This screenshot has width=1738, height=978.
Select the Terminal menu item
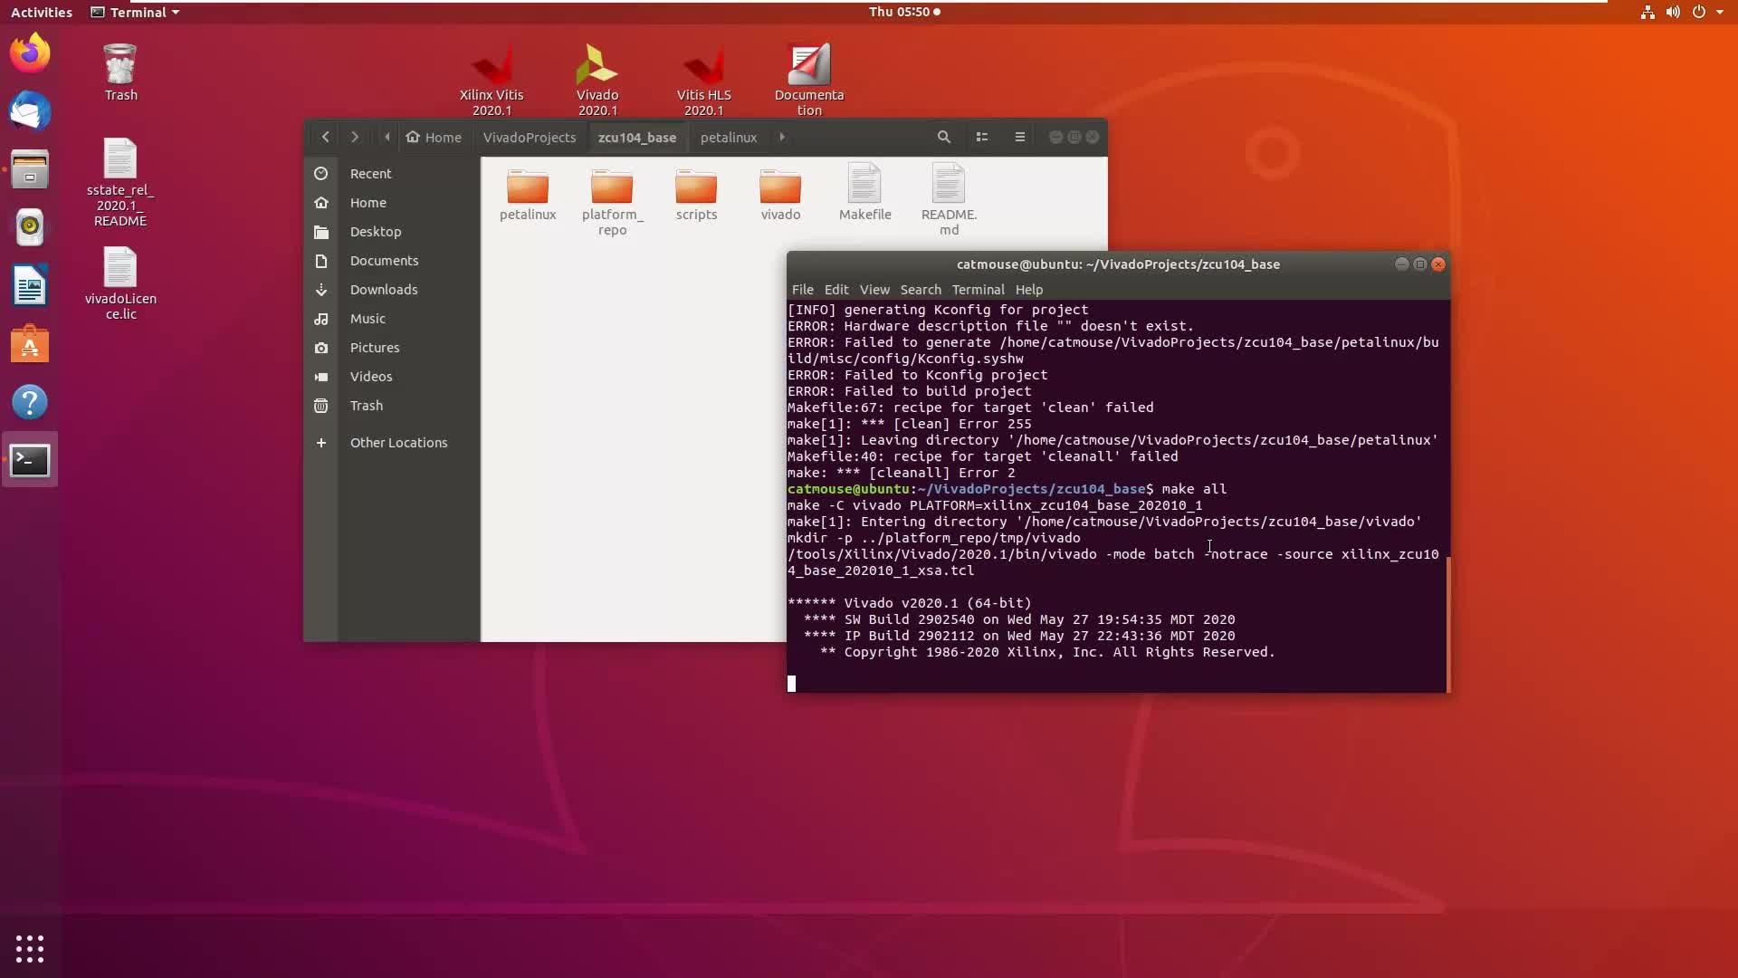(978, 289)
